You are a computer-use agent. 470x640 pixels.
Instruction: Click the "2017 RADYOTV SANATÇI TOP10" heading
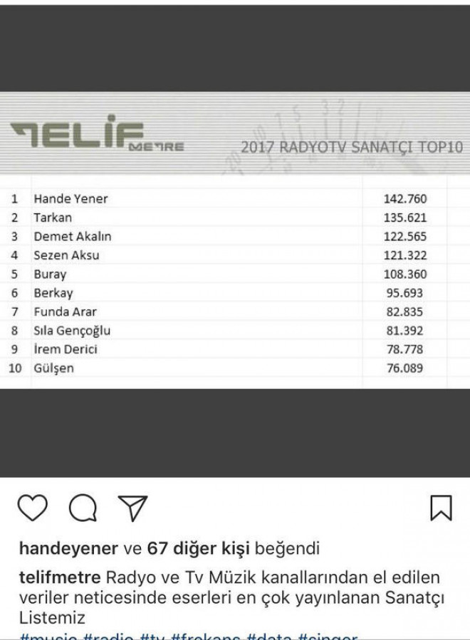(352, 148)
